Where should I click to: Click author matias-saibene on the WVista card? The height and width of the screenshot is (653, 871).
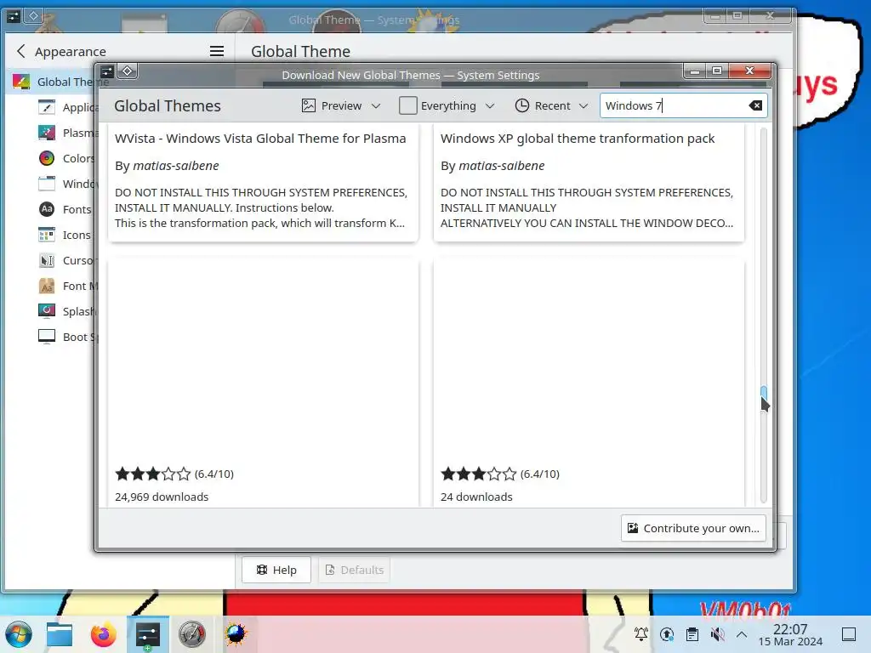[x=175, y=166]
